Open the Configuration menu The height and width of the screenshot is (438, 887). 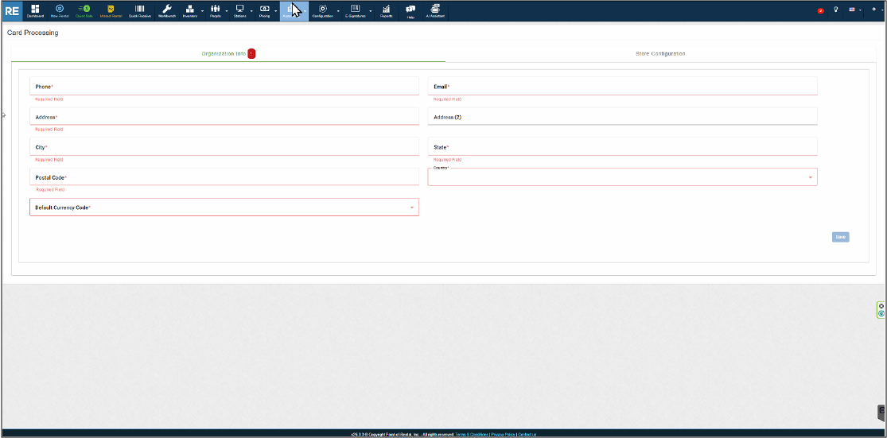[322, 10]
